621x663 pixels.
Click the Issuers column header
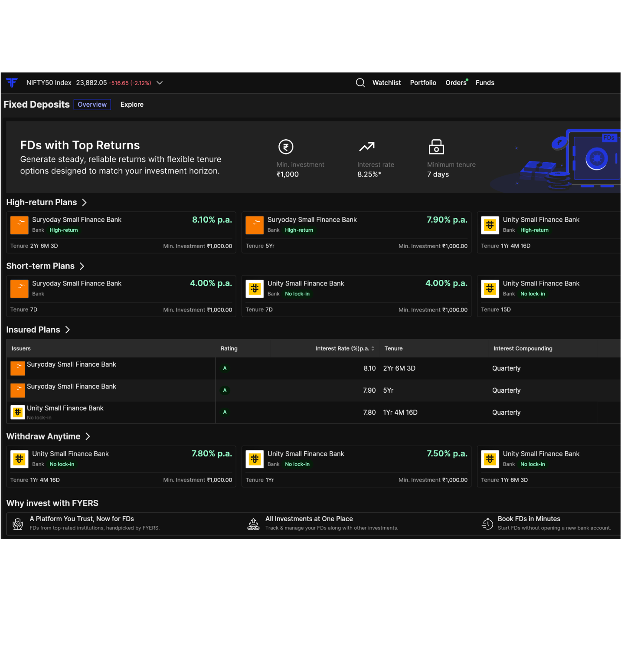point(21,348)
